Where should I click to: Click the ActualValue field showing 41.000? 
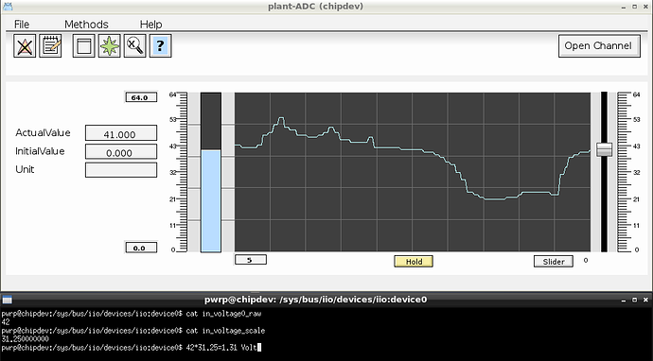(x=121, y=133)
